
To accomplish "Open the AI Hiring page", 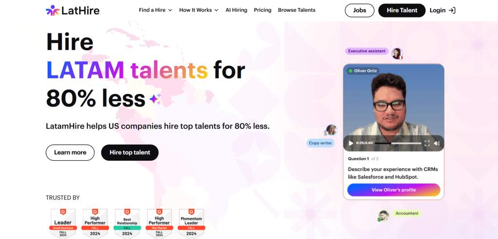I will coord(236,10).
